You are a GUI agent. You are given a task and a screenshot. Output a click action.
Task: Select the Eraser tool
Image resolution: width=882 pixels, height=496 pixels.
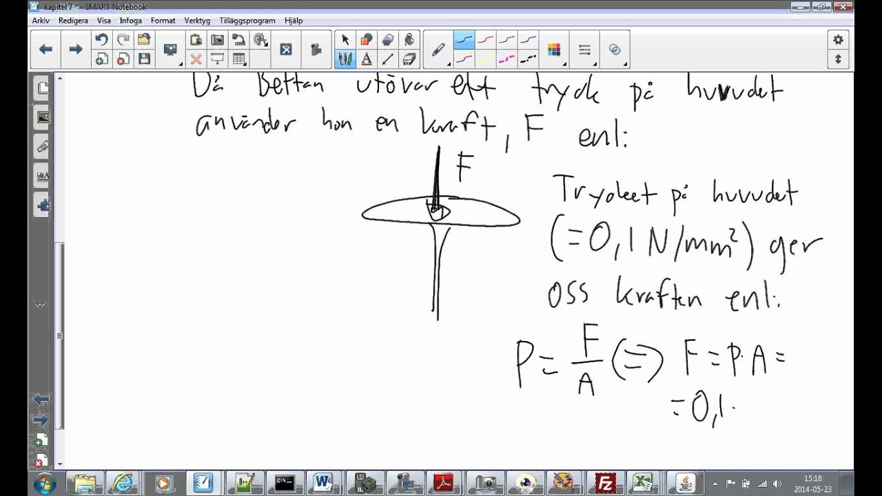pyautogui.click(x=409, y=59)
